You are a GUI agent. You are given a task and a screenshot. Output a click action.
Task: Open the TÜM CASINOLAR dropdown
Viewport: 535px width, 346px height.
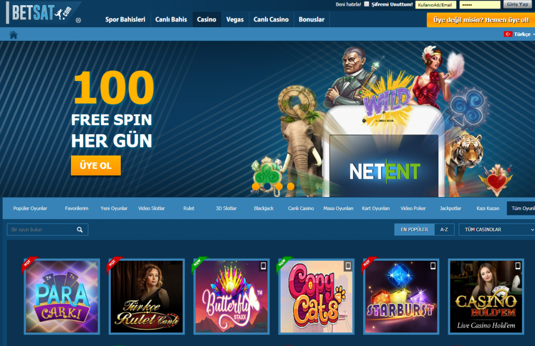pyautogui.click(x=497, y=229)
